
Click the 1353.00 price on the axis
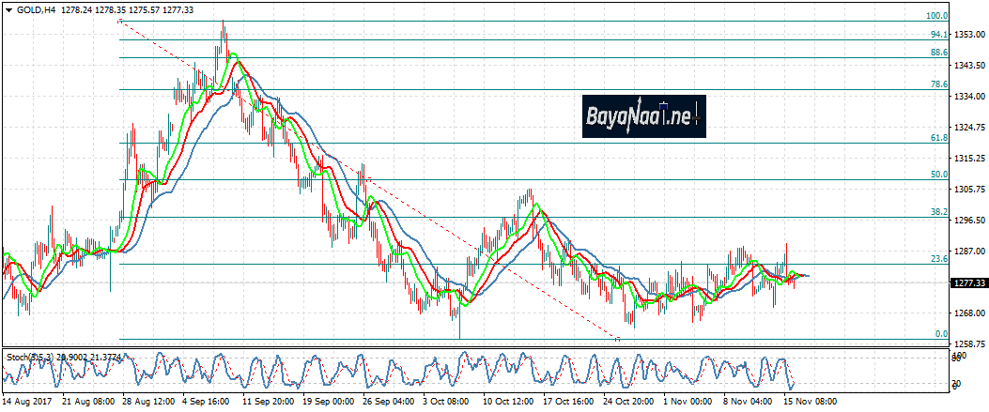[968, 34]
